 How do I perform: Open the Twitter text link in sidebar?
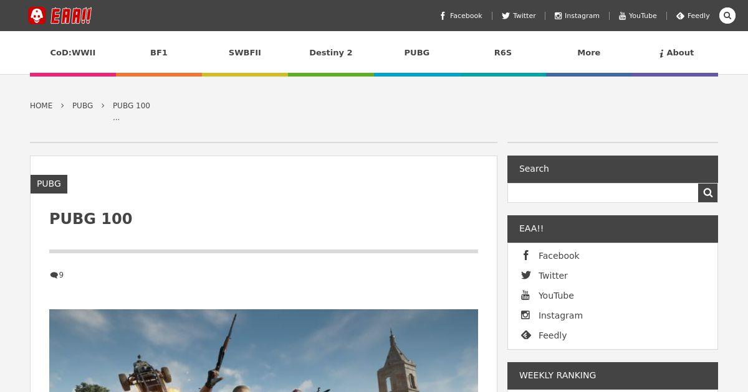tap(553, 276)
